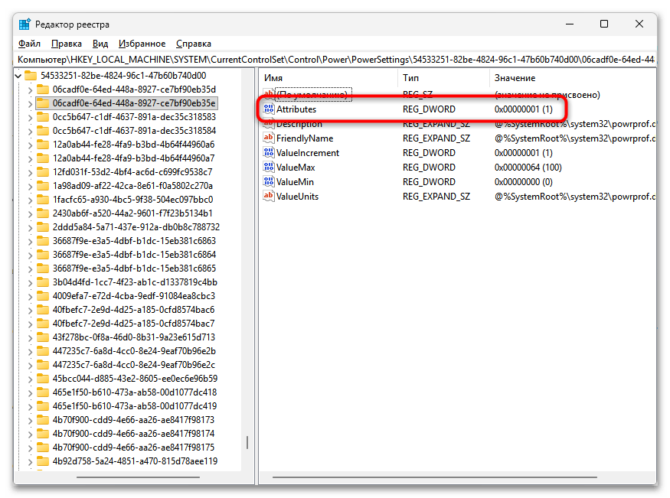The height and width of the screenshot is (498, 670).
Task: Click the tree pane horizontal scrollbar
Action: tap(138, 477)
